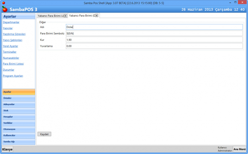Screen dimensions: 248x154
Task: Go to Ana Menü
Action: click(239, 149)
